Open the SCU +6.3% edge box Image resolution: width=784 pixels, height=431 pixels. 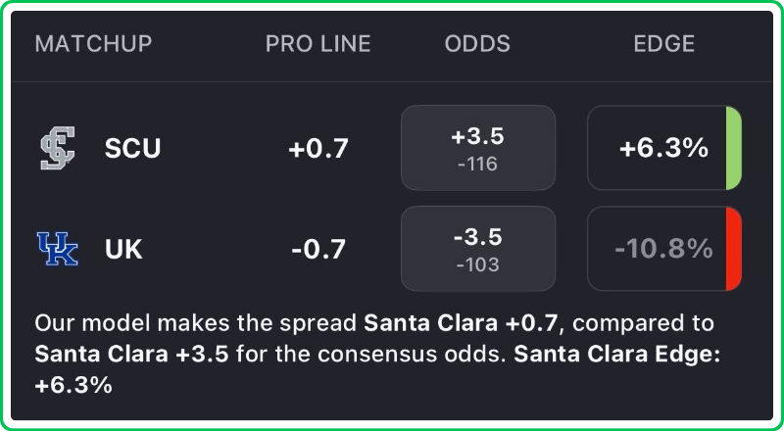(x=657, y=148)
